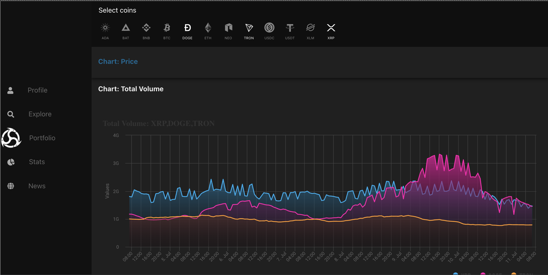Viewport: 548px width, 275px height.
Task: Collapse the Chart: Total Volume section
Action: (131, 89)
